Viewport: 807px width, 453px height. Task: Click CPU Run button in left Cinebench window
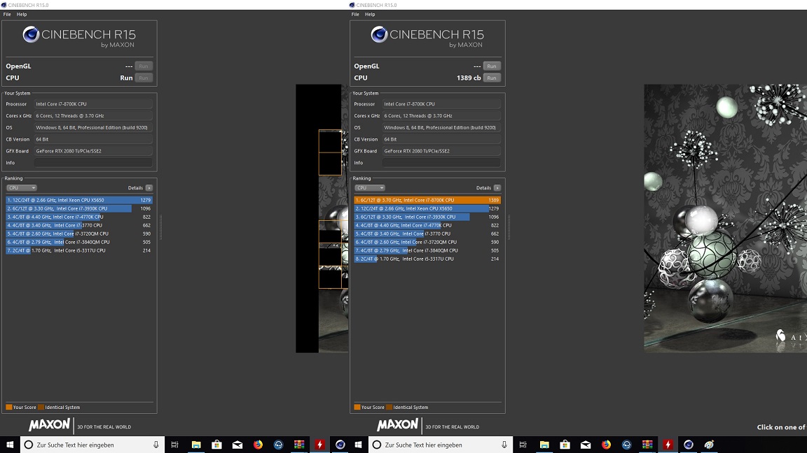(144, 78)
